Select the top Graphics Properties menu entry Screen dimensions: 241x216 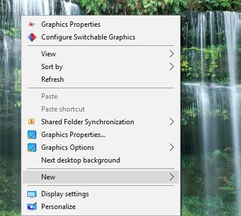[x=100, y=24]
